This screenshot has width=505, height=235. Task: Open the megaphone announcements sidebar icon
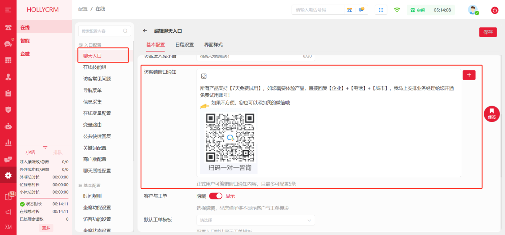click(x=8, y=212)
